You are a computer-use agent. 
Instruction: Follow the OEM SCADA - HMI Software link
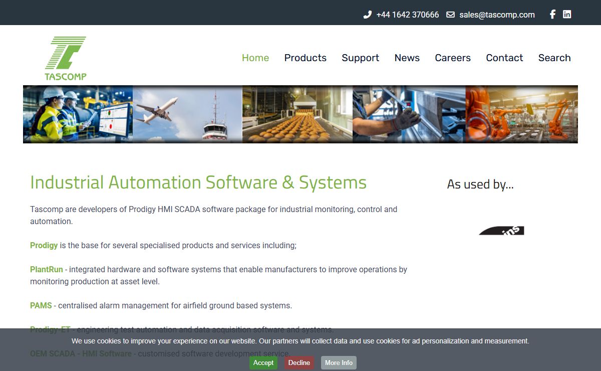tap(81, 353)
